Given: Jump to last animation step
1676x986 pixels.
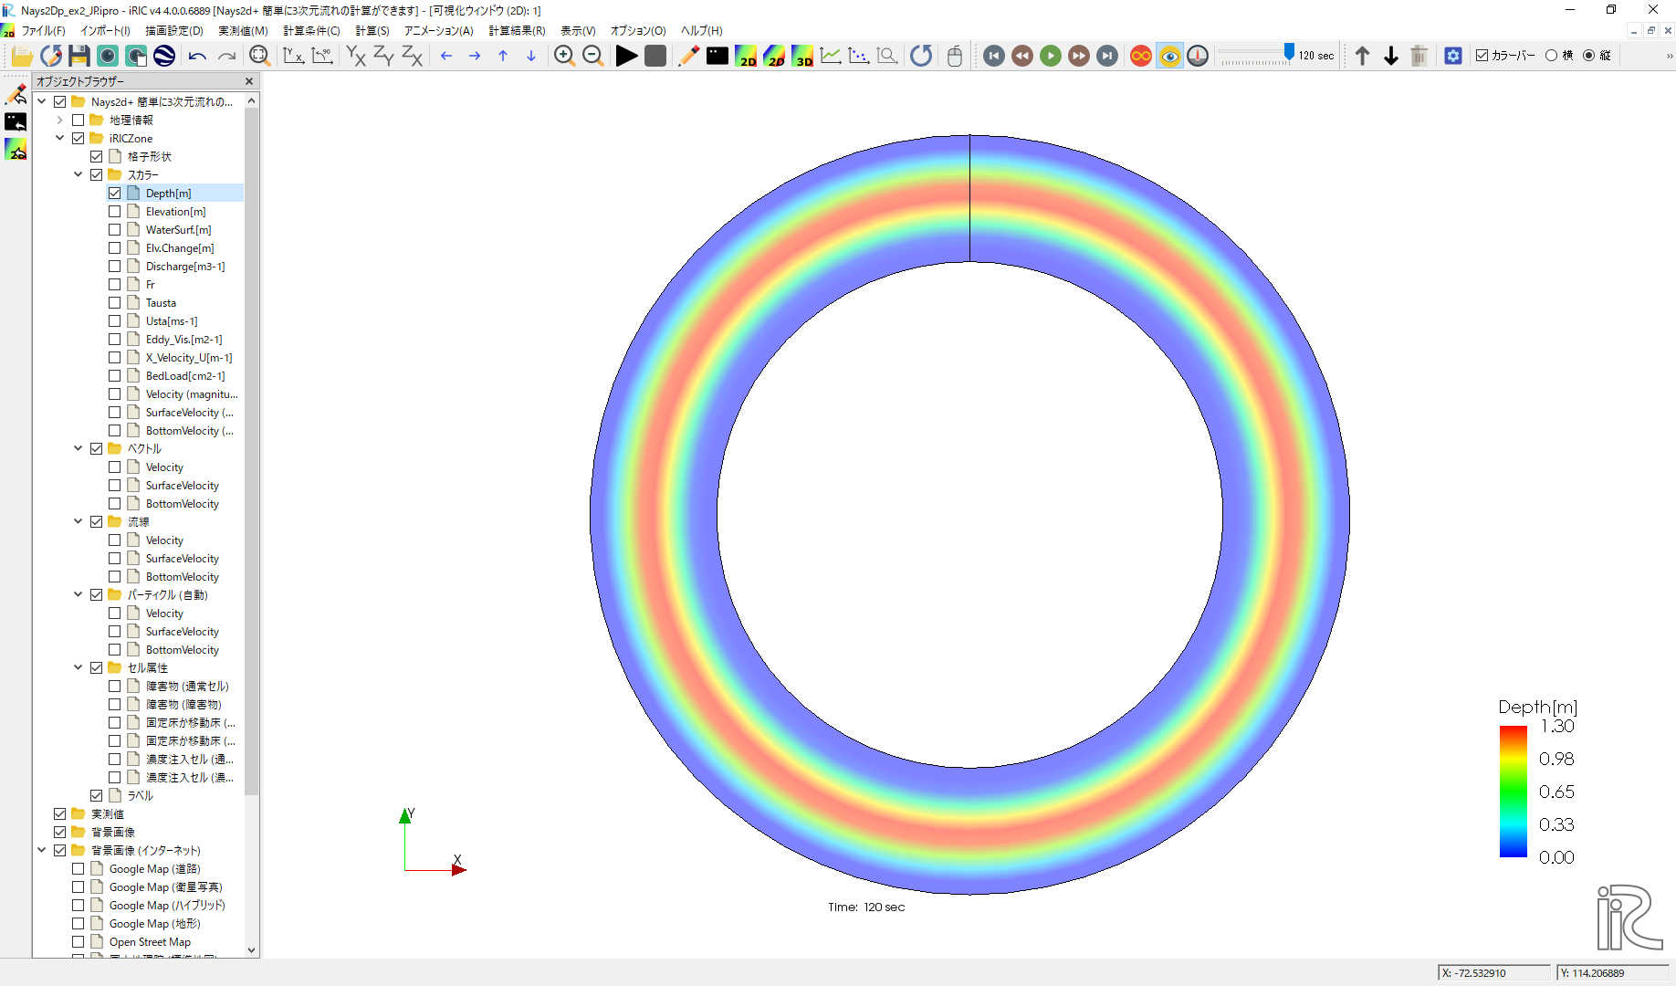Looking at the screenshot, I should [x=1107, y=56].
